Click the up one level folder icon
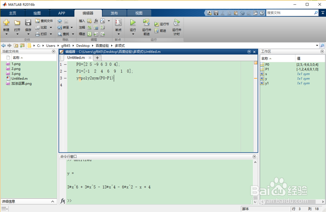The image size is (326, 212). (x=16, y=45)
